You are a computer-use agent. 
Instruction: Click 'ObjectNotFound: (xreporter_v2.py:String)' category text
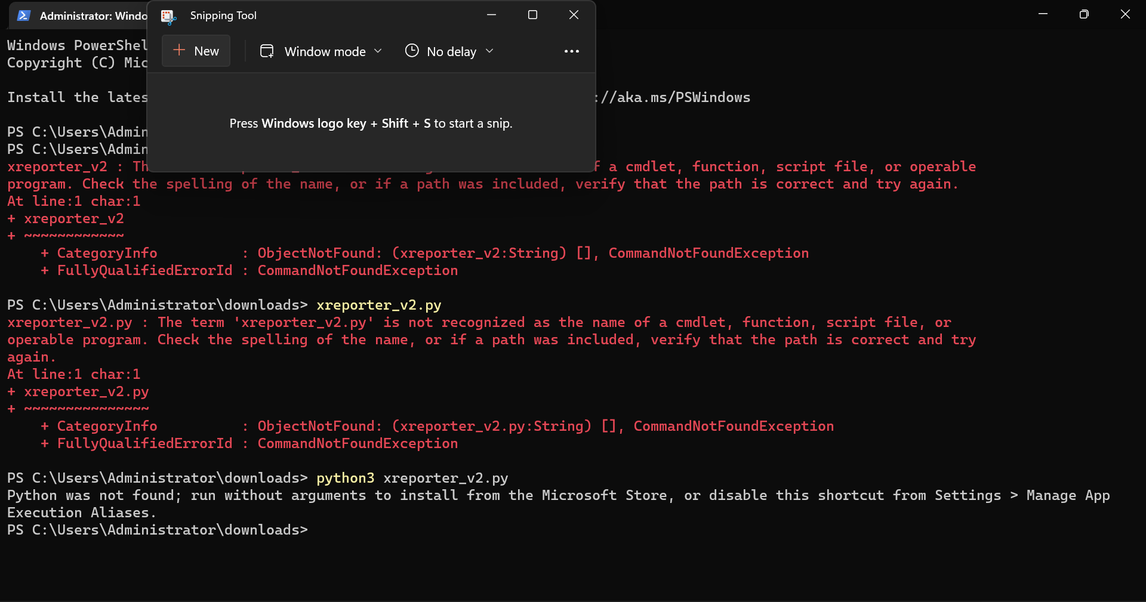click(x=424, y=427)
